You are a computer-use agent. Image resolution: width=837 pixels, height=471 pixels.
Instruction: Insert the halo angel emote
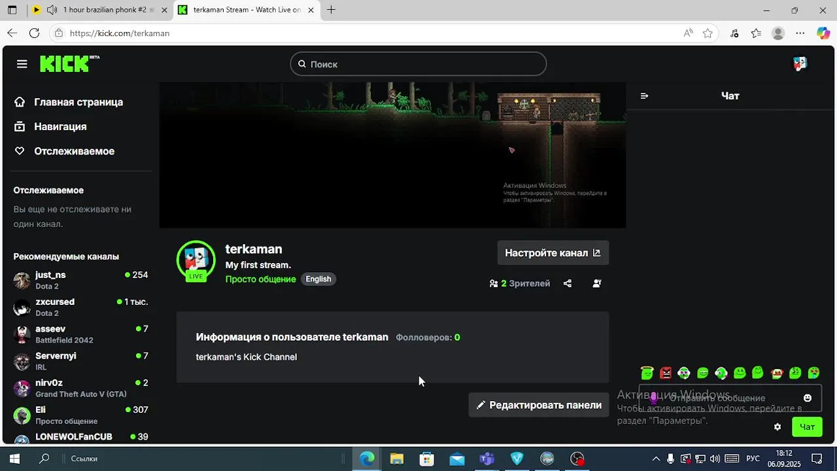coord(647,373)
